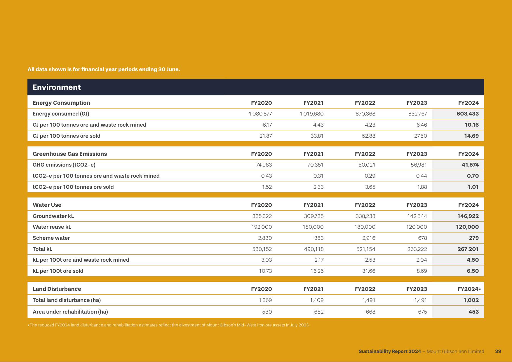The image size is (512, 362).
Task: Click the FY2024 GHG value 41,574
Action: [x=470, y=165]
